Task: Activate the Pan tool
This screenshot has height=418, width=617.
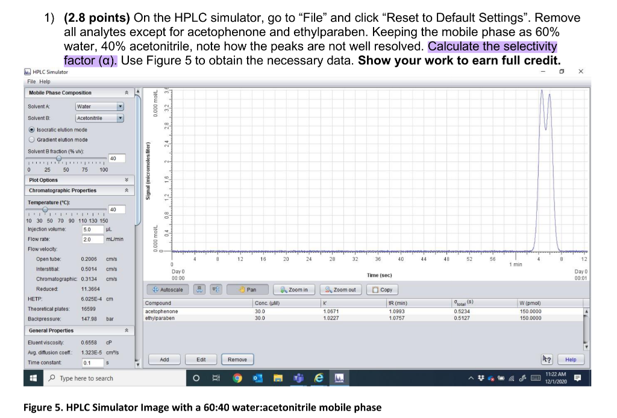Action: [x=247, y=289]
